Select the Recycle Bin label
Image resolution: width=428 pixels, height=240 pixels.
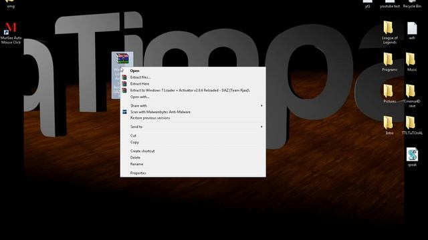tap(412, 6)
